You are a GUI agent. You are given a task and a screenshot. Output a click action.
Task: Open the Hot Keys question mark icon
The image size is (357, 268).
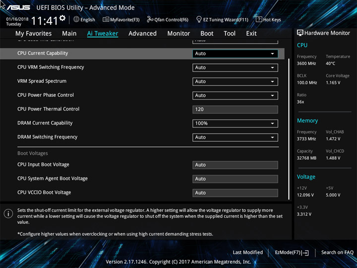coord(259,19)
